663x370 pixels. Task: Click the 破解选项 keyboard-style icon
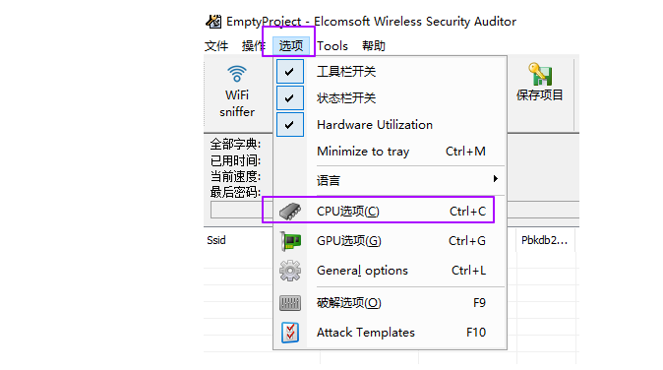(x=290, y=303)
